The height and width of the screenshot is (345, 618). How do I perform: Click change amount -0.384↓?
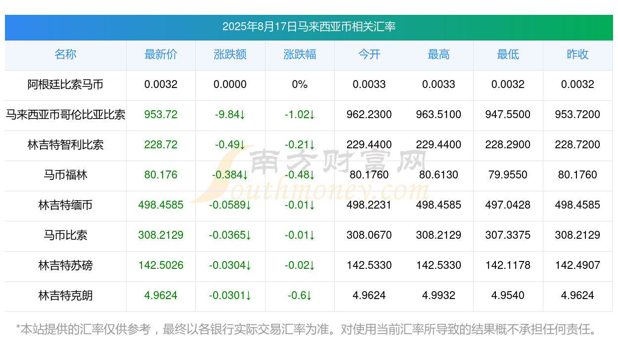tap(230, 175)
